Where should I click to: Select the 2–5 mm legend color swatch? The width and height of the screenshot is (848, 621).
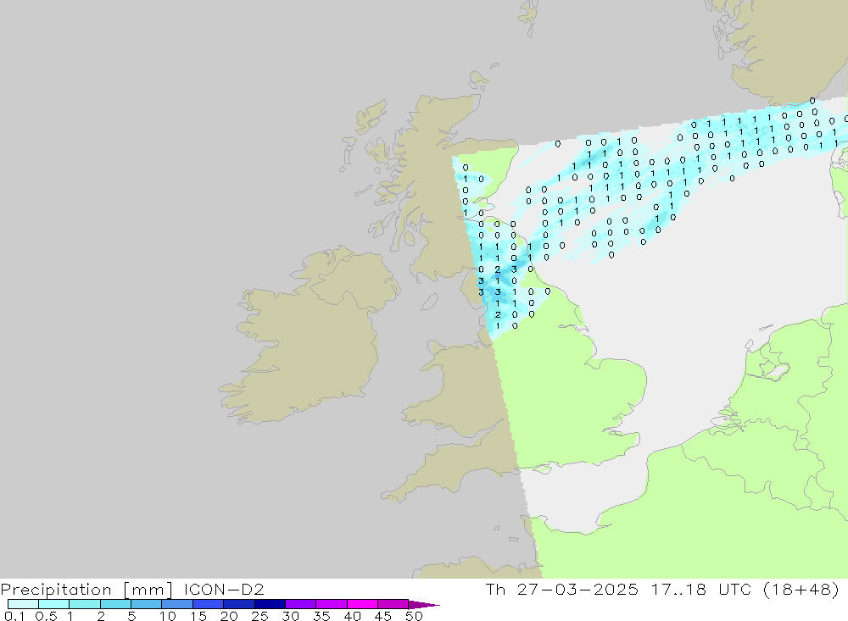point(115,604)
